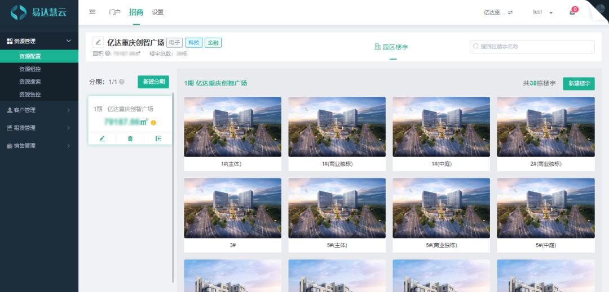Open the 5#(中庭) building thumbnail
Viewport: 609px width, 292px height.
(546, 208)
